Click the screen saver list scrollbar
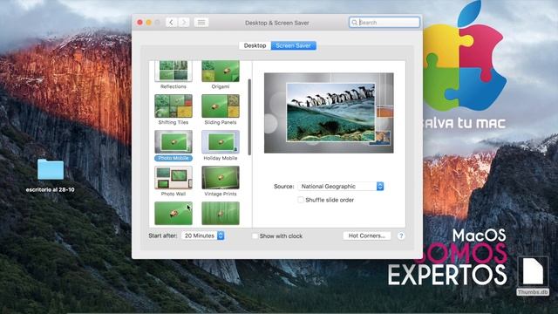 [x=249, y=117]
